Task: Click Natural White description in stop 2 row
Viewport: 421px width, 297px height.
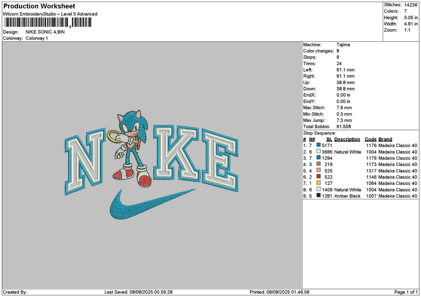Action: [348, 152]
